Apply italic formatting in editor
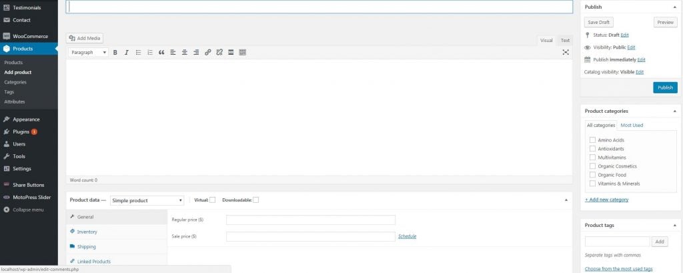The height and width of the screenshot is (273, 683). pos(127,52)
